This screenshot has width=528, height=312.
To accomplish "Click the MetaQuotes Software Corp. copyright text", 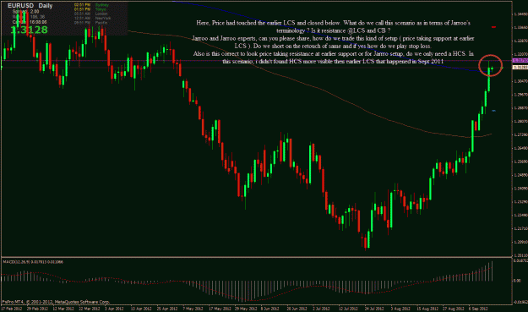I will pyautogui.click(x=56, y=302).
